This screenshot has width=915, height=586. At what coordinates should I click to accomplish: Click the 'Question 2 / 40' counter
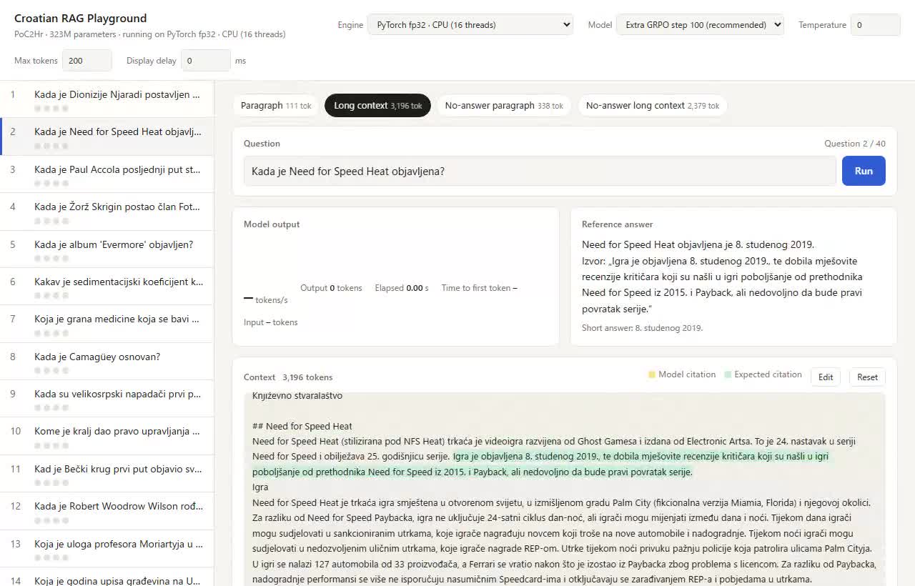(x=855, y=144)
